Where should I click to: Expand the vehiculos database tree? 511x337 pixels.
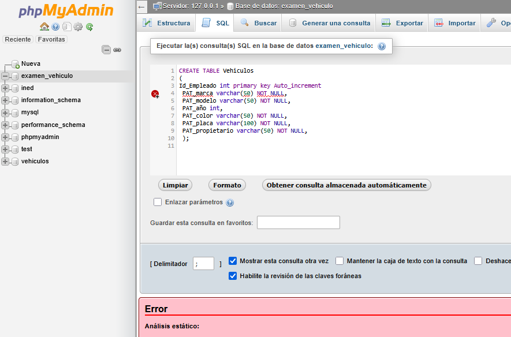6,162
